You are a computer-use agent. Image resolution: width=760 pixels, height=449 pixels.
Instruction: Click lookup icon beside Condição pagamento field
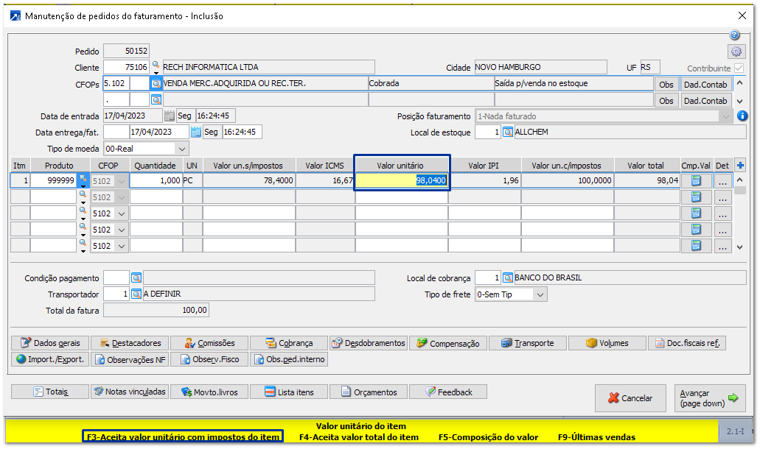[x=136, y=278]
